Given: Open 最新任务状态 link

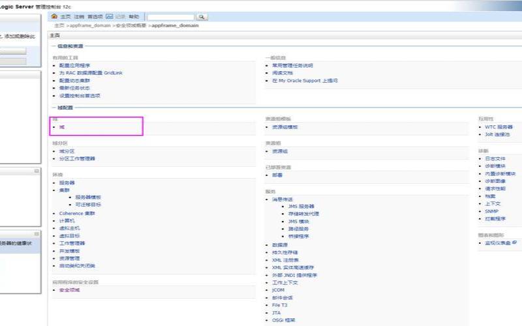Looking at the screenshot, I should click(74, 88).
